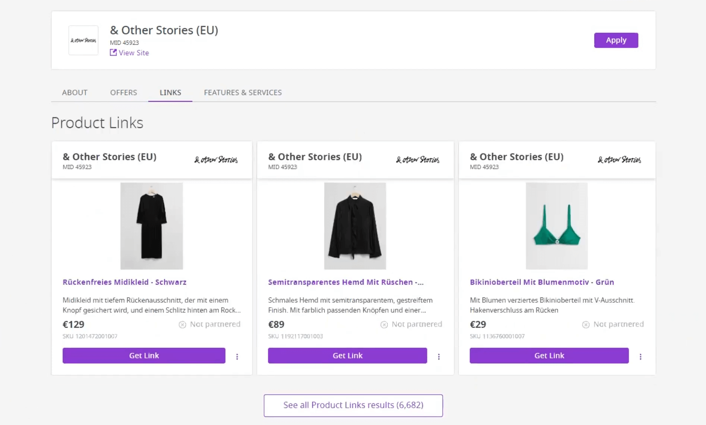
Task: Open Semitransparentes Hemd Mit Rüschen product title
Action: coord(346,282)
